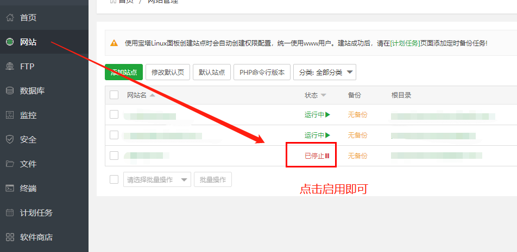Open the 文件 menu item
The width and height of the screenshot is (517, 252).
[x=44, y=164]
